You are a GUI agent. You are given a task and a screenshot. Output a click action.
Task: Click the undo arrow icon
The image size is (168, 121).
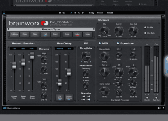[x=60, y=13]
